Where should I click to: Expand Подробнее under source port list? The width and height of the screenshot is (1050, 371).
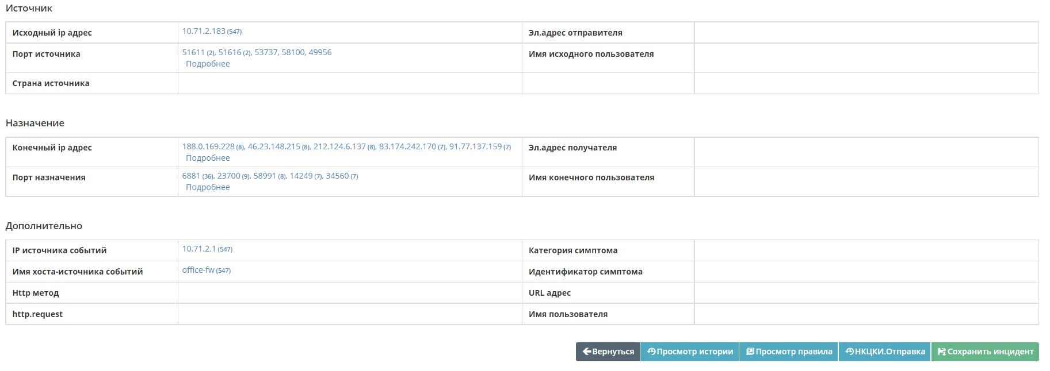click(x=208, y=64)
